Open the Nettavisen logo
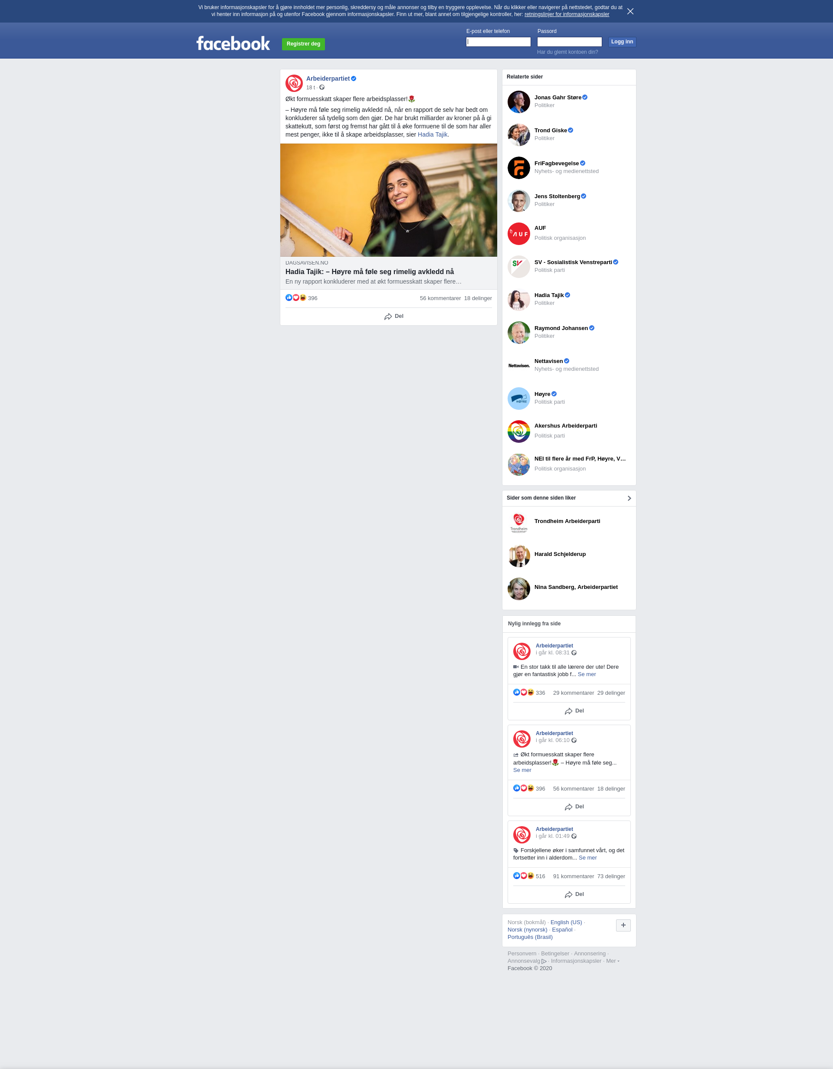 518,366
